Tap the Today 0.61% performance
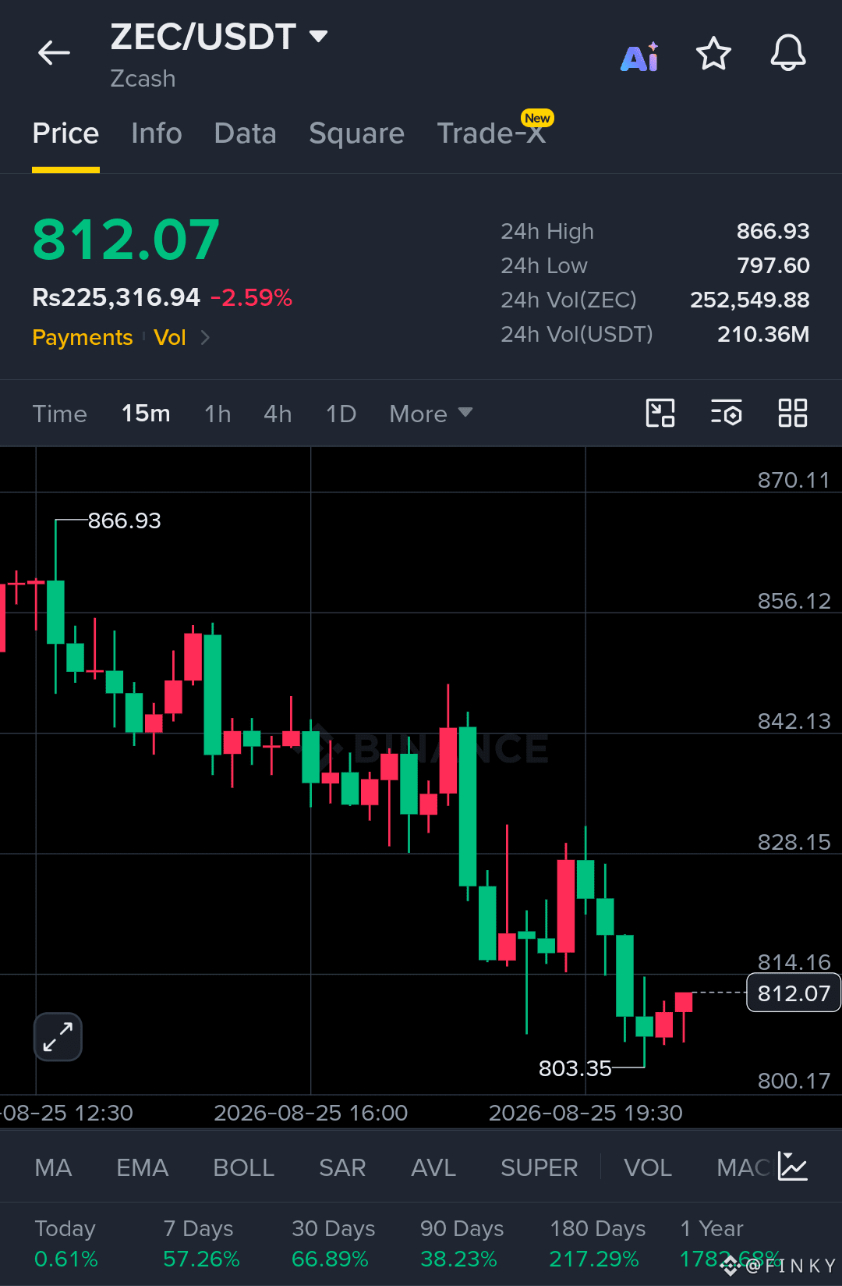 (66, 1244)
